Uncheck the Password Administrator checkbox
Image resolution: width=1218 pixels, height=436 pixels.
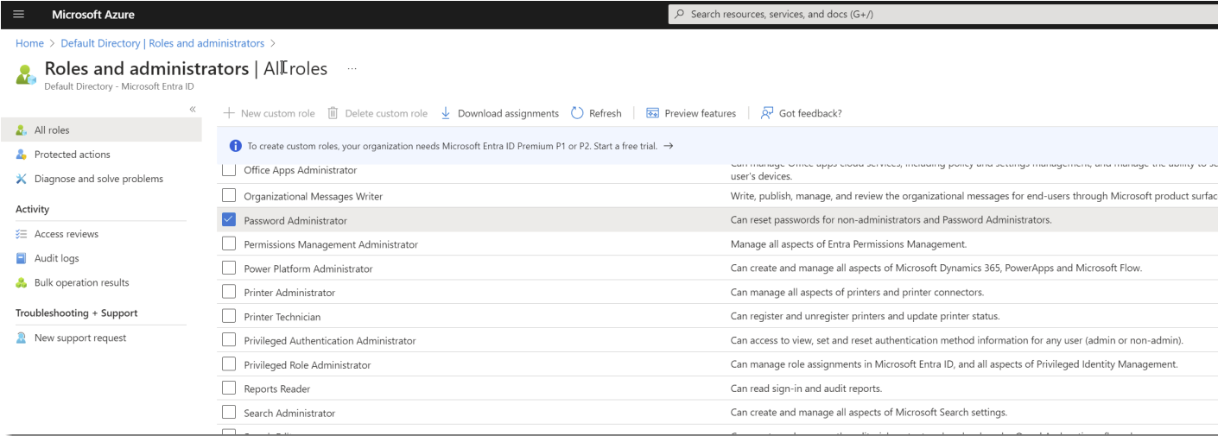pos(229,220)
